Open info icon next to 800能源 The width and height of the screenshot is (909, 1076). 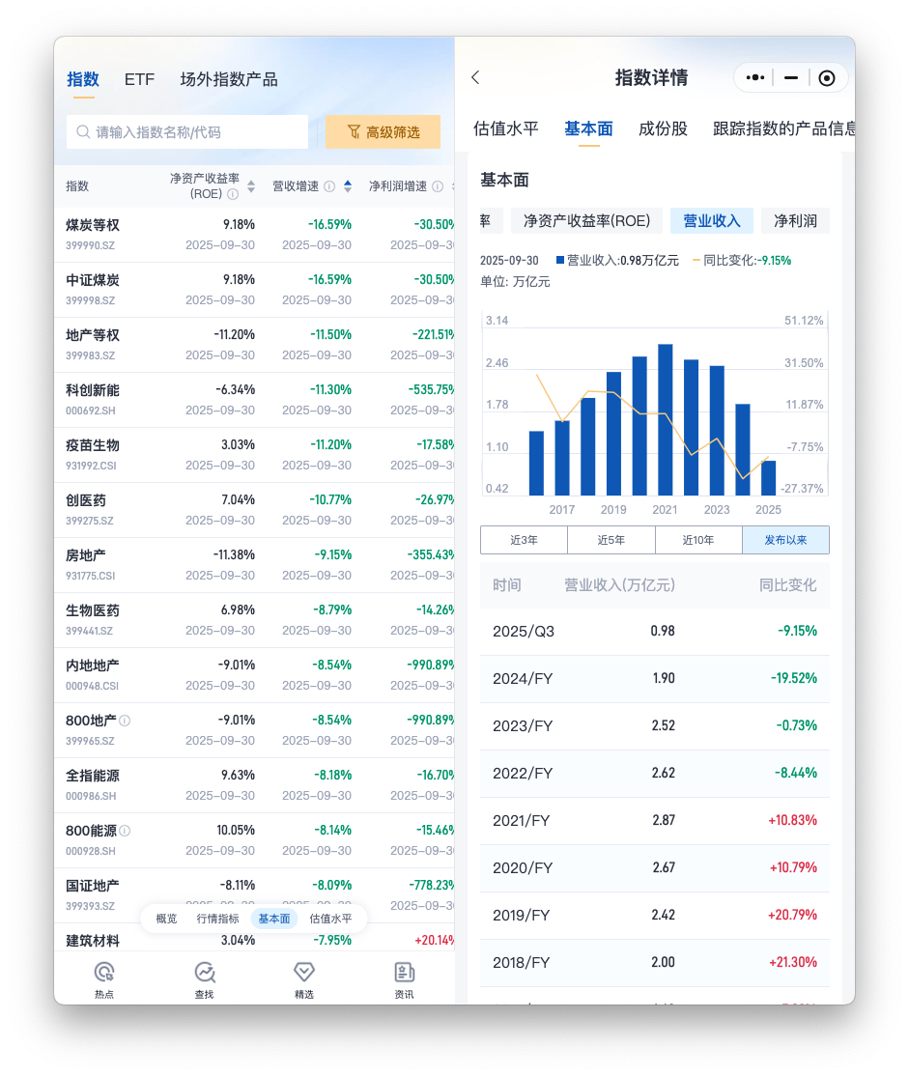coord(125,831)
